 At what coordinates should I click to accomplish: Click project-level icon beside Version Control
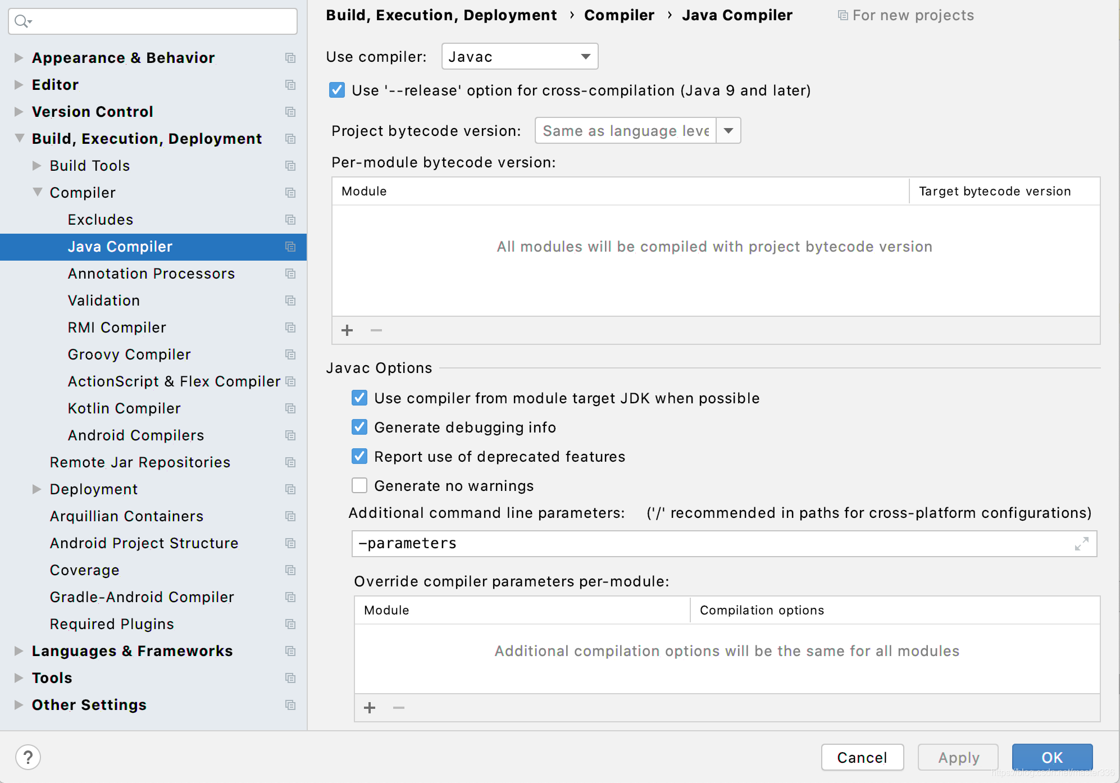290,112
